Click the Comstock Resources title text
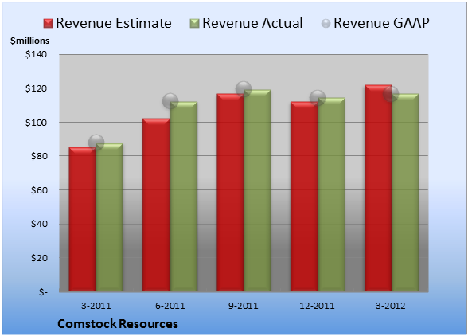This screenshot has height=336, width=468. [x=118, y=324]
